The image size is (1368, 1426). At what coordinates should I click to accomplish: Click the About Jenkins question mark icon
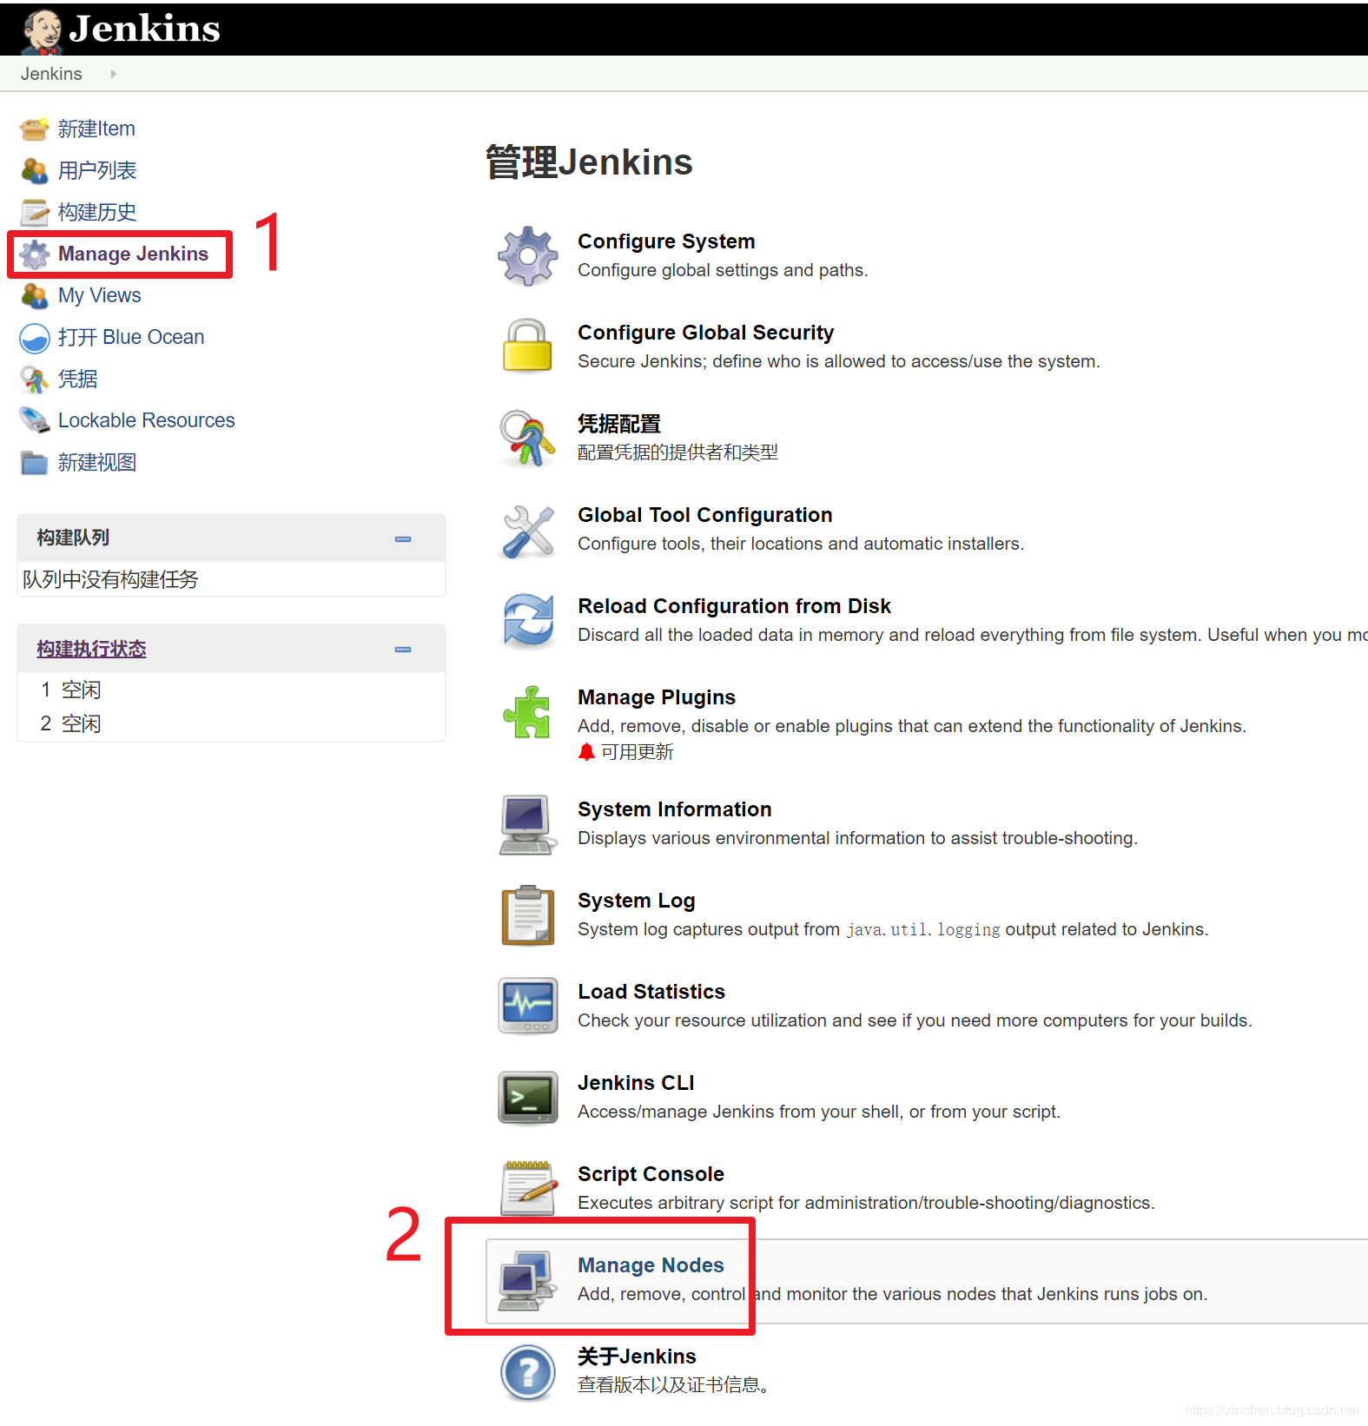(527, 1372)
